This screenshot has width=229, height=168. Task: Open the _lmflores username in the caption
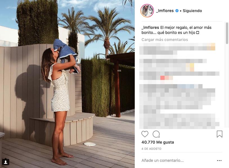[x=150, y=27]
